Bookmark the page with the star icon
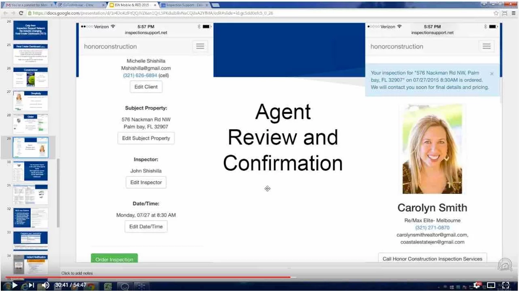This screenshot has height=292, width=519. tap(496, 13)
